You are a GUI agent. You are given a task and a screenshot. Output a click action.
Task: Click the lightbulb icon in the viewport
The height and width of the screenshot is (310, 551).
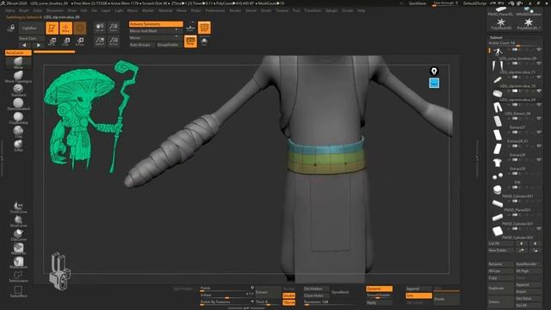434,71
